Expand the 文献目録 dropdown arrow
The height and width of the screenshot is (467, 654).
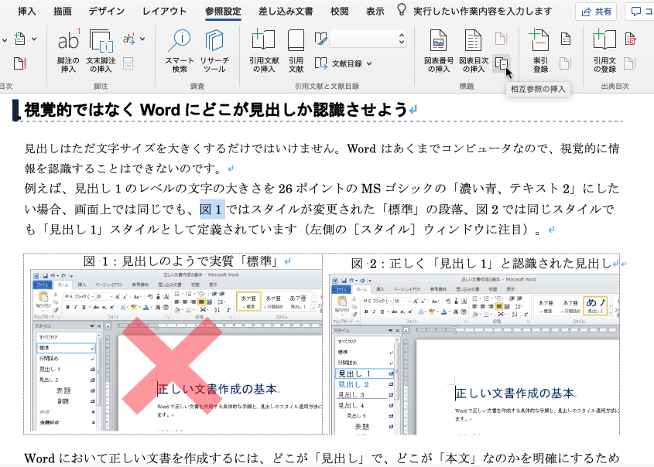(x=369, y=63)
